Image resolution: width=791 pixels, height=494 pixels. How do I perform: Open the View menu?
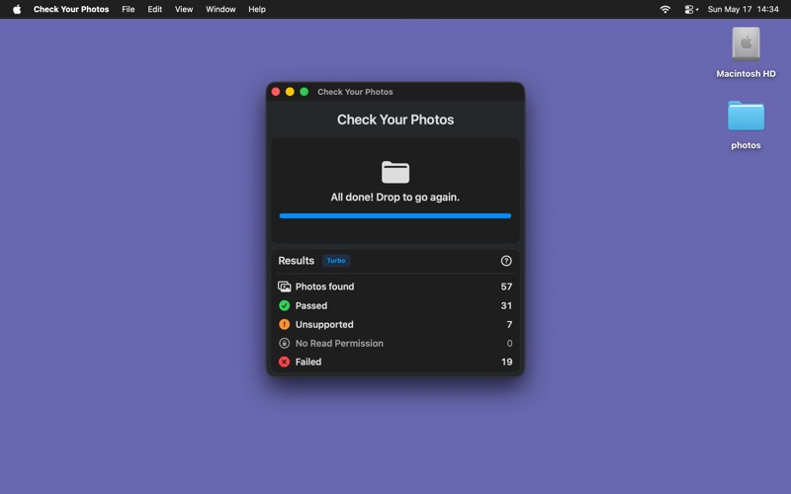click(184, 9)
